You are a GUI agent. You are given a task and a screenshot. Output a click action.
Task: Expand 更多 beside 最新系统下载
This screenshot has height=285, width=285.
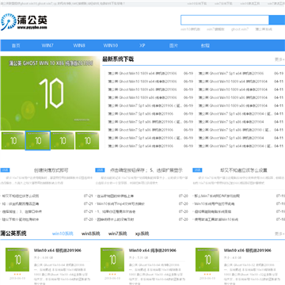pyautogui.click(x=279, y=59)
